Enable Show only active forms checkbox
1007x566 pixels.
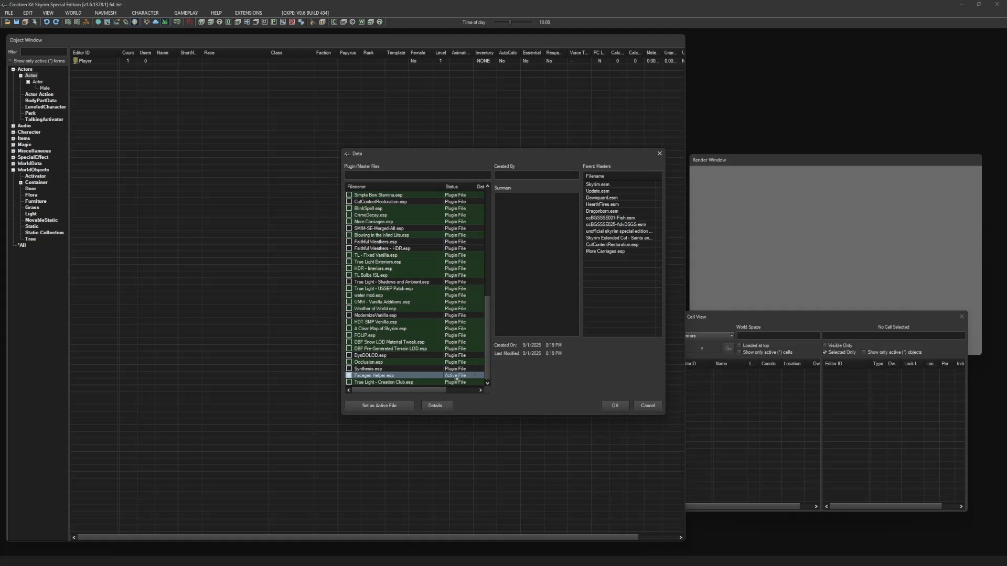[x=10, y=61]
